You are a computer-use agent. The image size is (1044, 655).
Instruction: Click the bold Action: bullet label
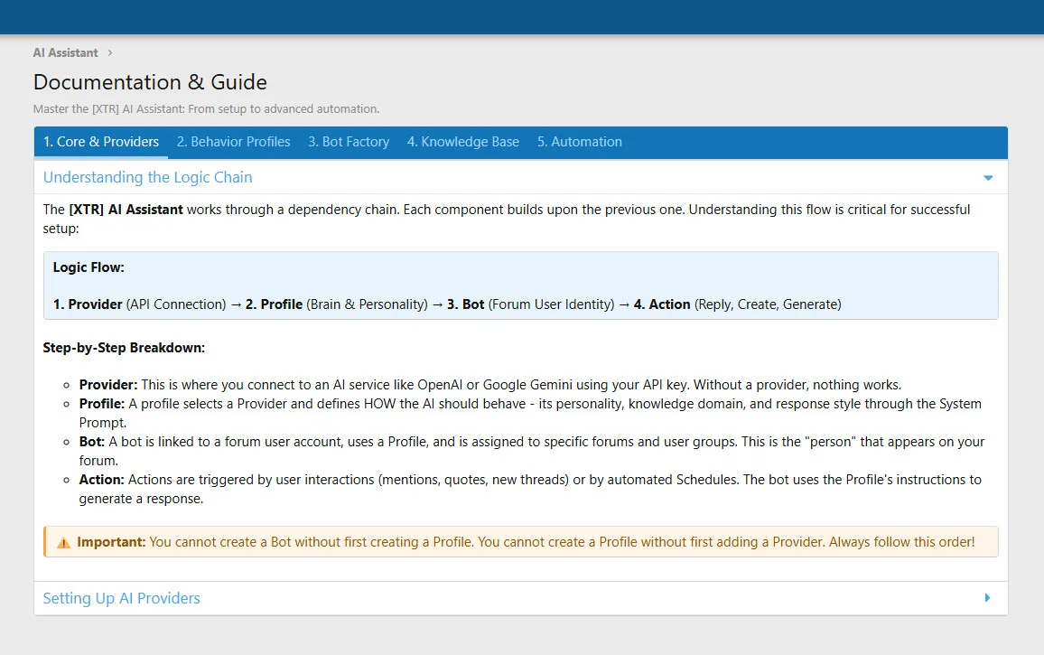[102, 480]
